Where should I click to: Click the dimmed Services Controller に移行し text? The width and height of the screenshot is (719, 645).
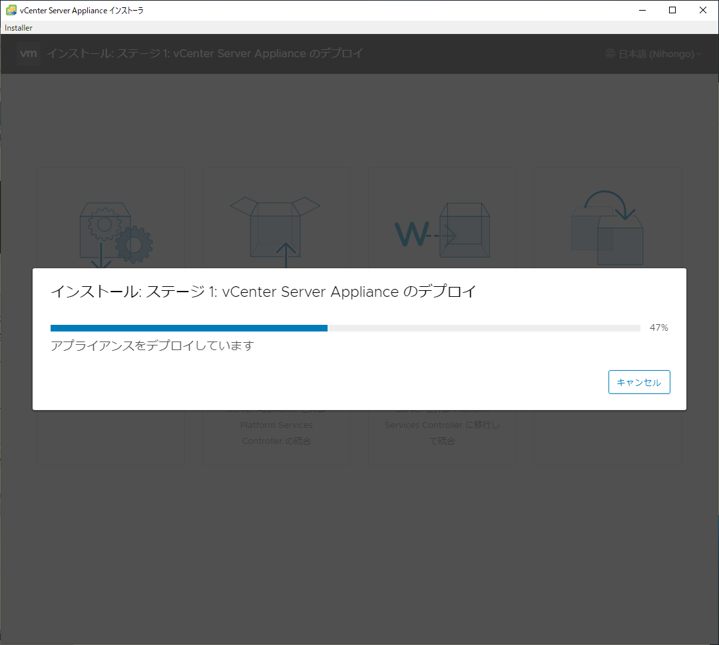pos(442,425)
